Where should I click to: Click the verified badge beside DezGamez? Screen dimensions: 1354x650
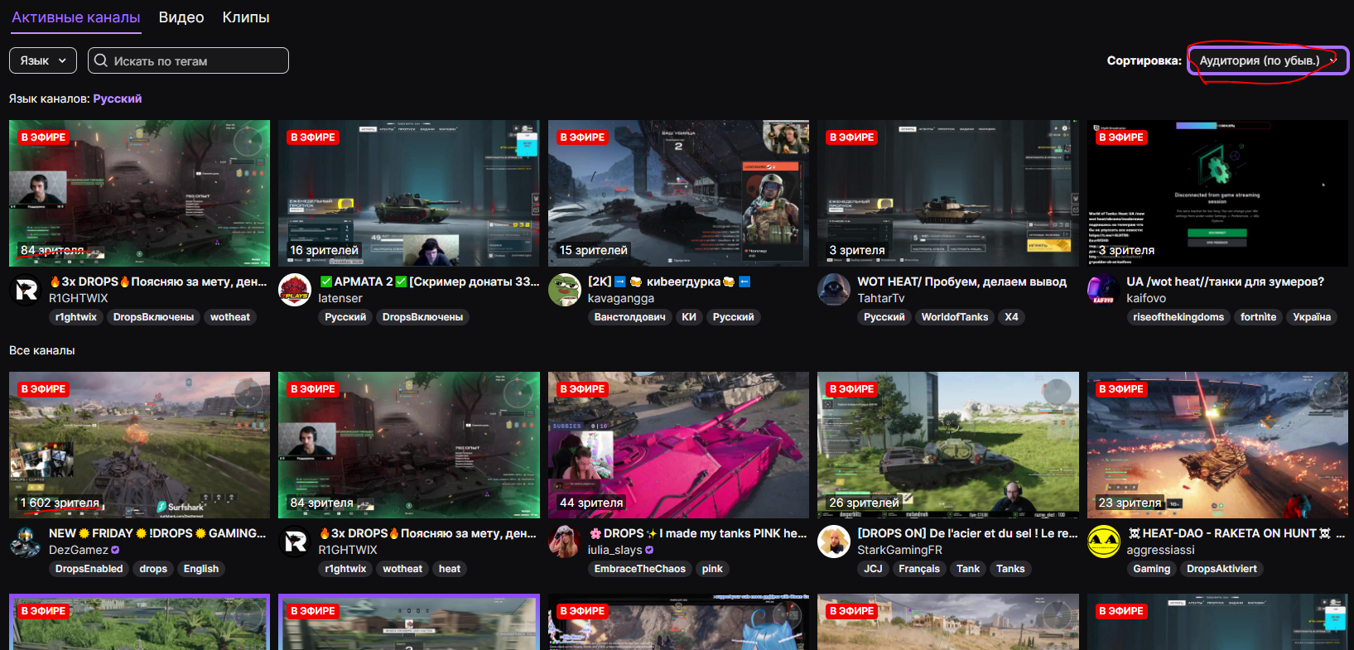(x=115, y=550)
